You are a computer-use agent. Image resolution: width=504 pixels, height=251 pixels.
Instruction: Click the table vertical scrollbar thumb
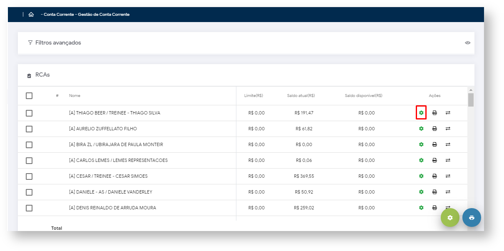[x=471, y=100]
